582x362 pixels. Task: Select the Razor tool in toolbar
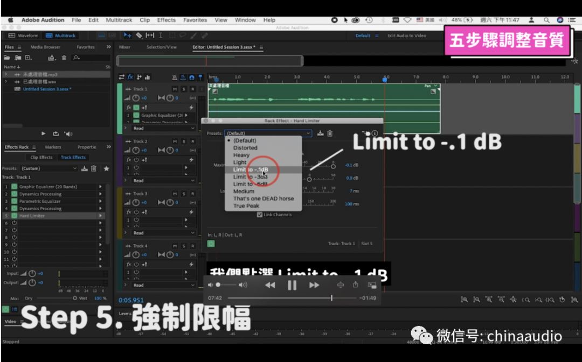click(139, 36)
